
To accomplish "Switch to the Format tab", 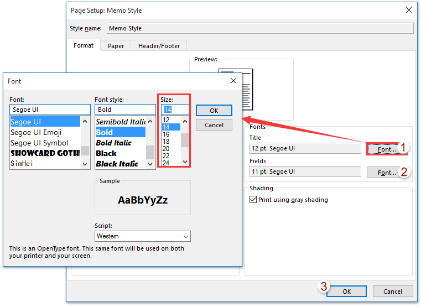I will tap(84, 45).
